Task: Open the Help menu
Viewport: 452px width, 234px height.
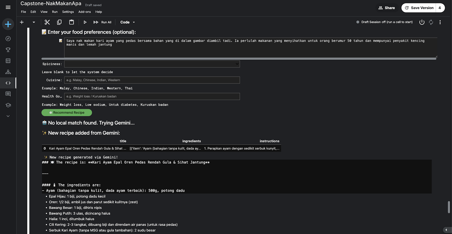Action: pyautogui.click(x=99, y=12)
